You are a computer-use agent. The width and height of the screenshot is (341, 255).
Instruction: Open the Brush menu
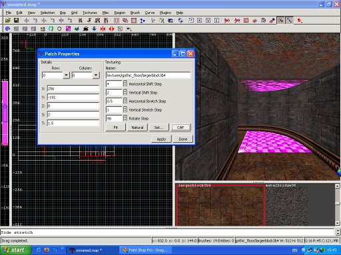(x=135, y=13)
